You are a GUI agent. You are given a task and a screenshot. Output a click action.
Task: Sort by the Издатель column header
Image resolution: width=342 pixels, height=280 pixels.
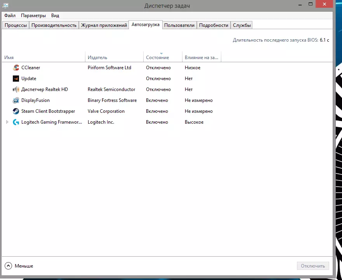[x=114, y=57]
